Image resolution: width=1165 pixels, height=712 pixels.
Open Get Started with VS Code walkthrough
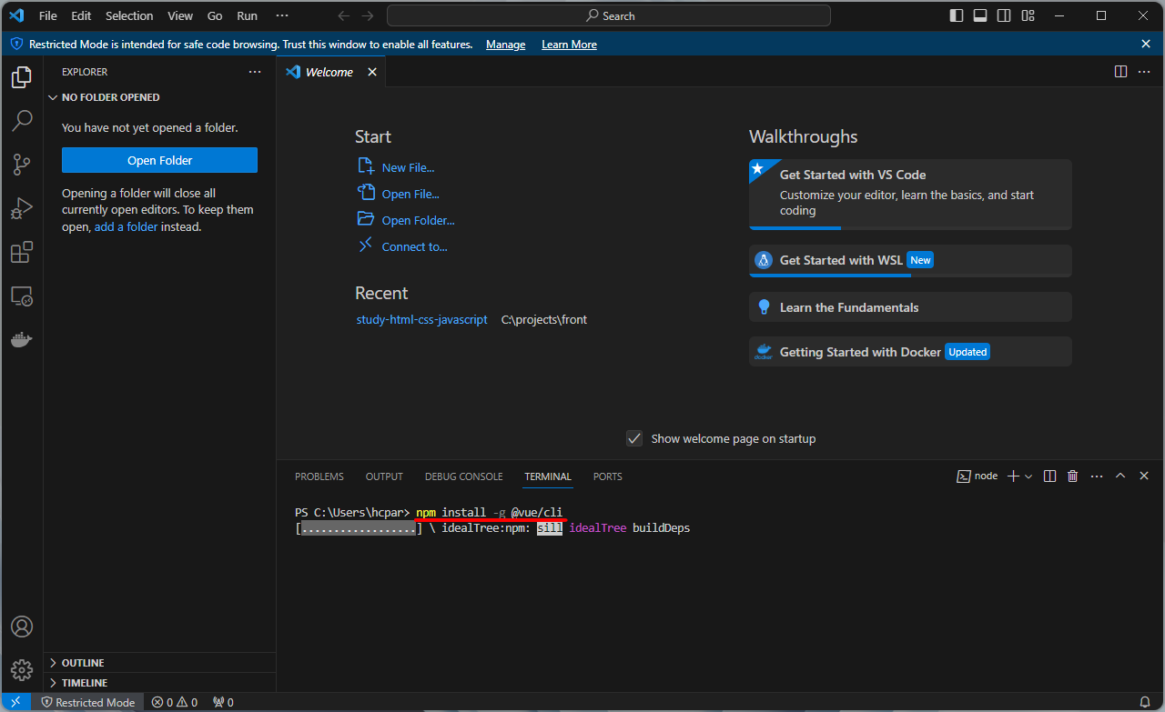(910, 195)
